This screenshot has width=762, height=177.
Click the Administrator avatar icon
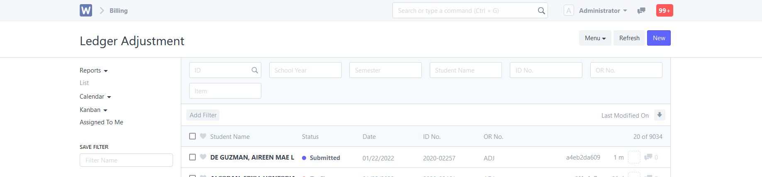[x=569, y=10]
